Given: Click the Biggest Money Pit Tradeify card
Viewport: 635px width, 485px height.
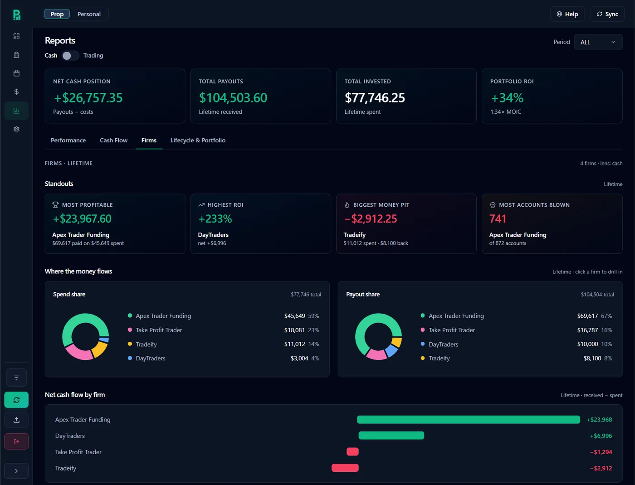Looking at the screenshot, I should click(x=406, y=224).
